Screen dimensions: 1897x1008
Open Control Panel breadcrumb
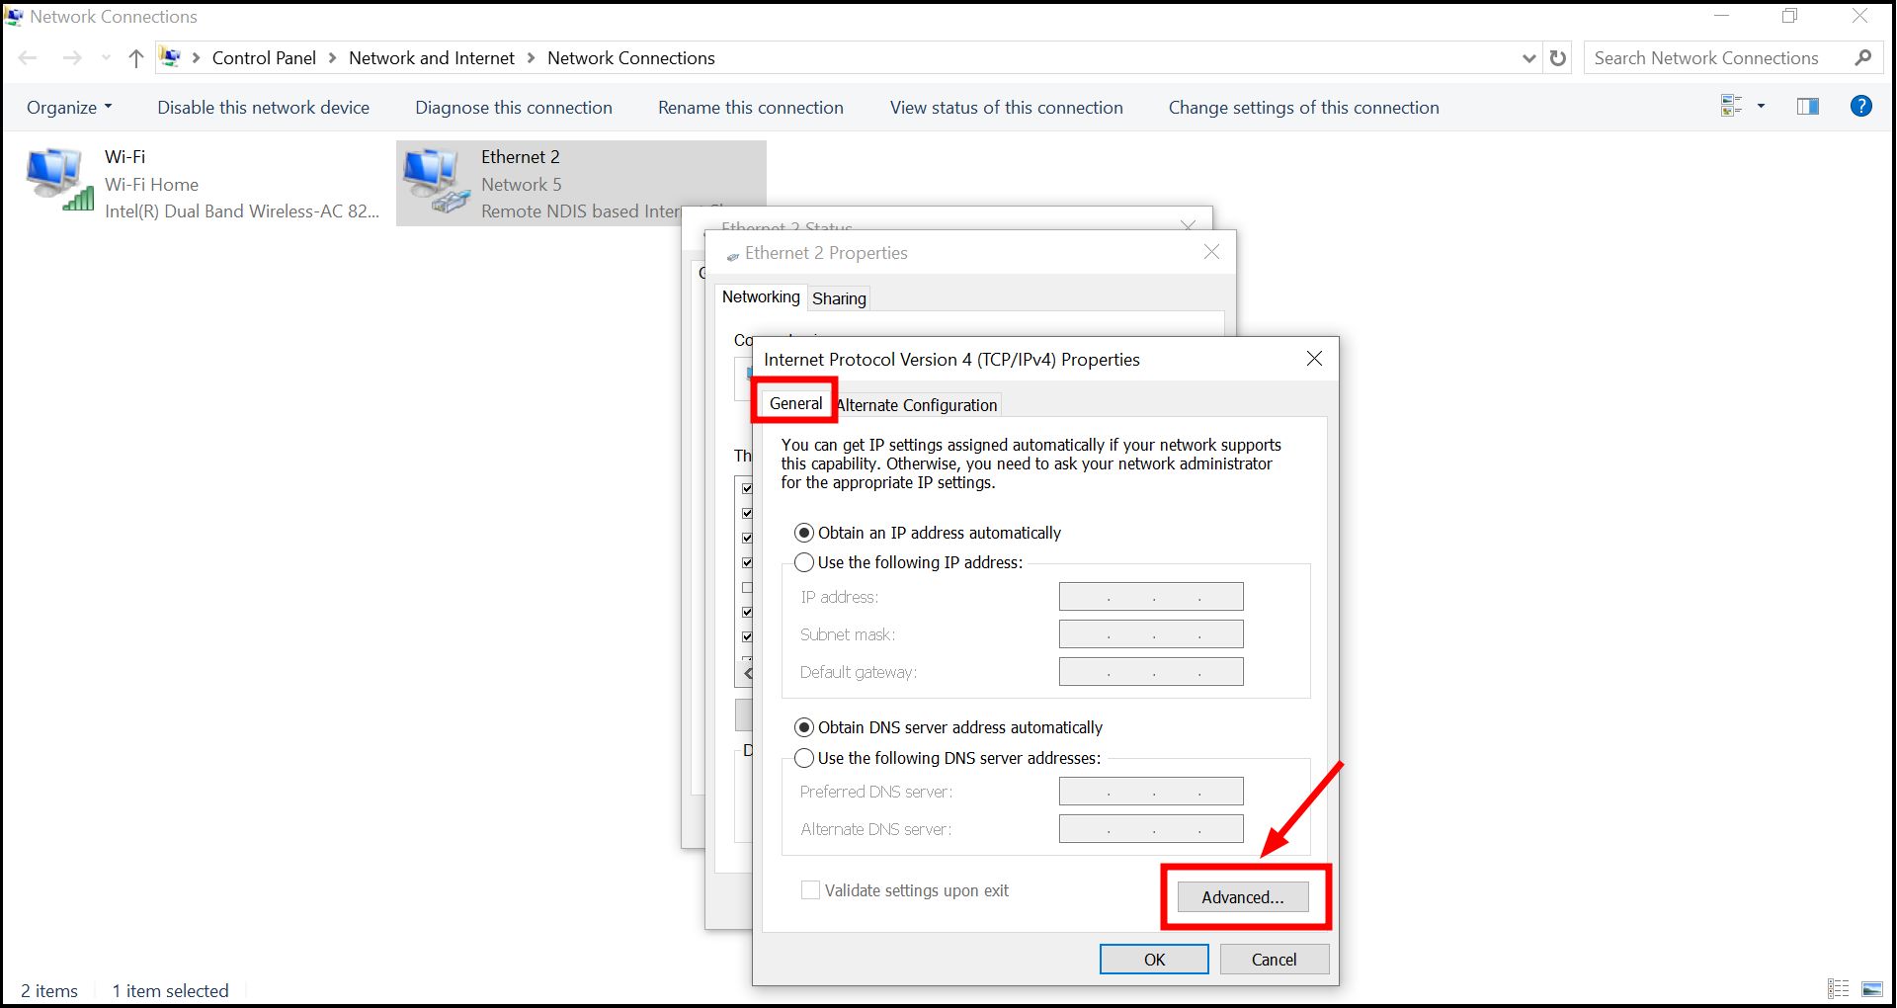pos(264,58)
